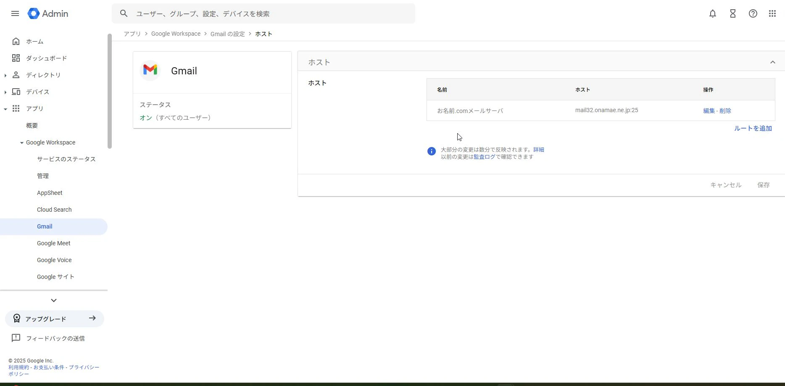The height and width of the screenshot is (386, 785).
Task: Open 詳細 link
Action: tap(539, 150)
